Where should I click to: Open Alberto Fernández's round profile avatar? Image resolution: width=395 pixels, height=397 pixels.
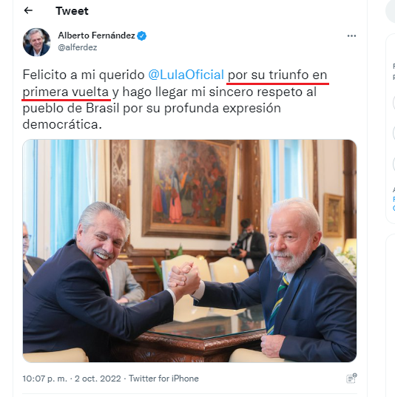click(37, 42)
